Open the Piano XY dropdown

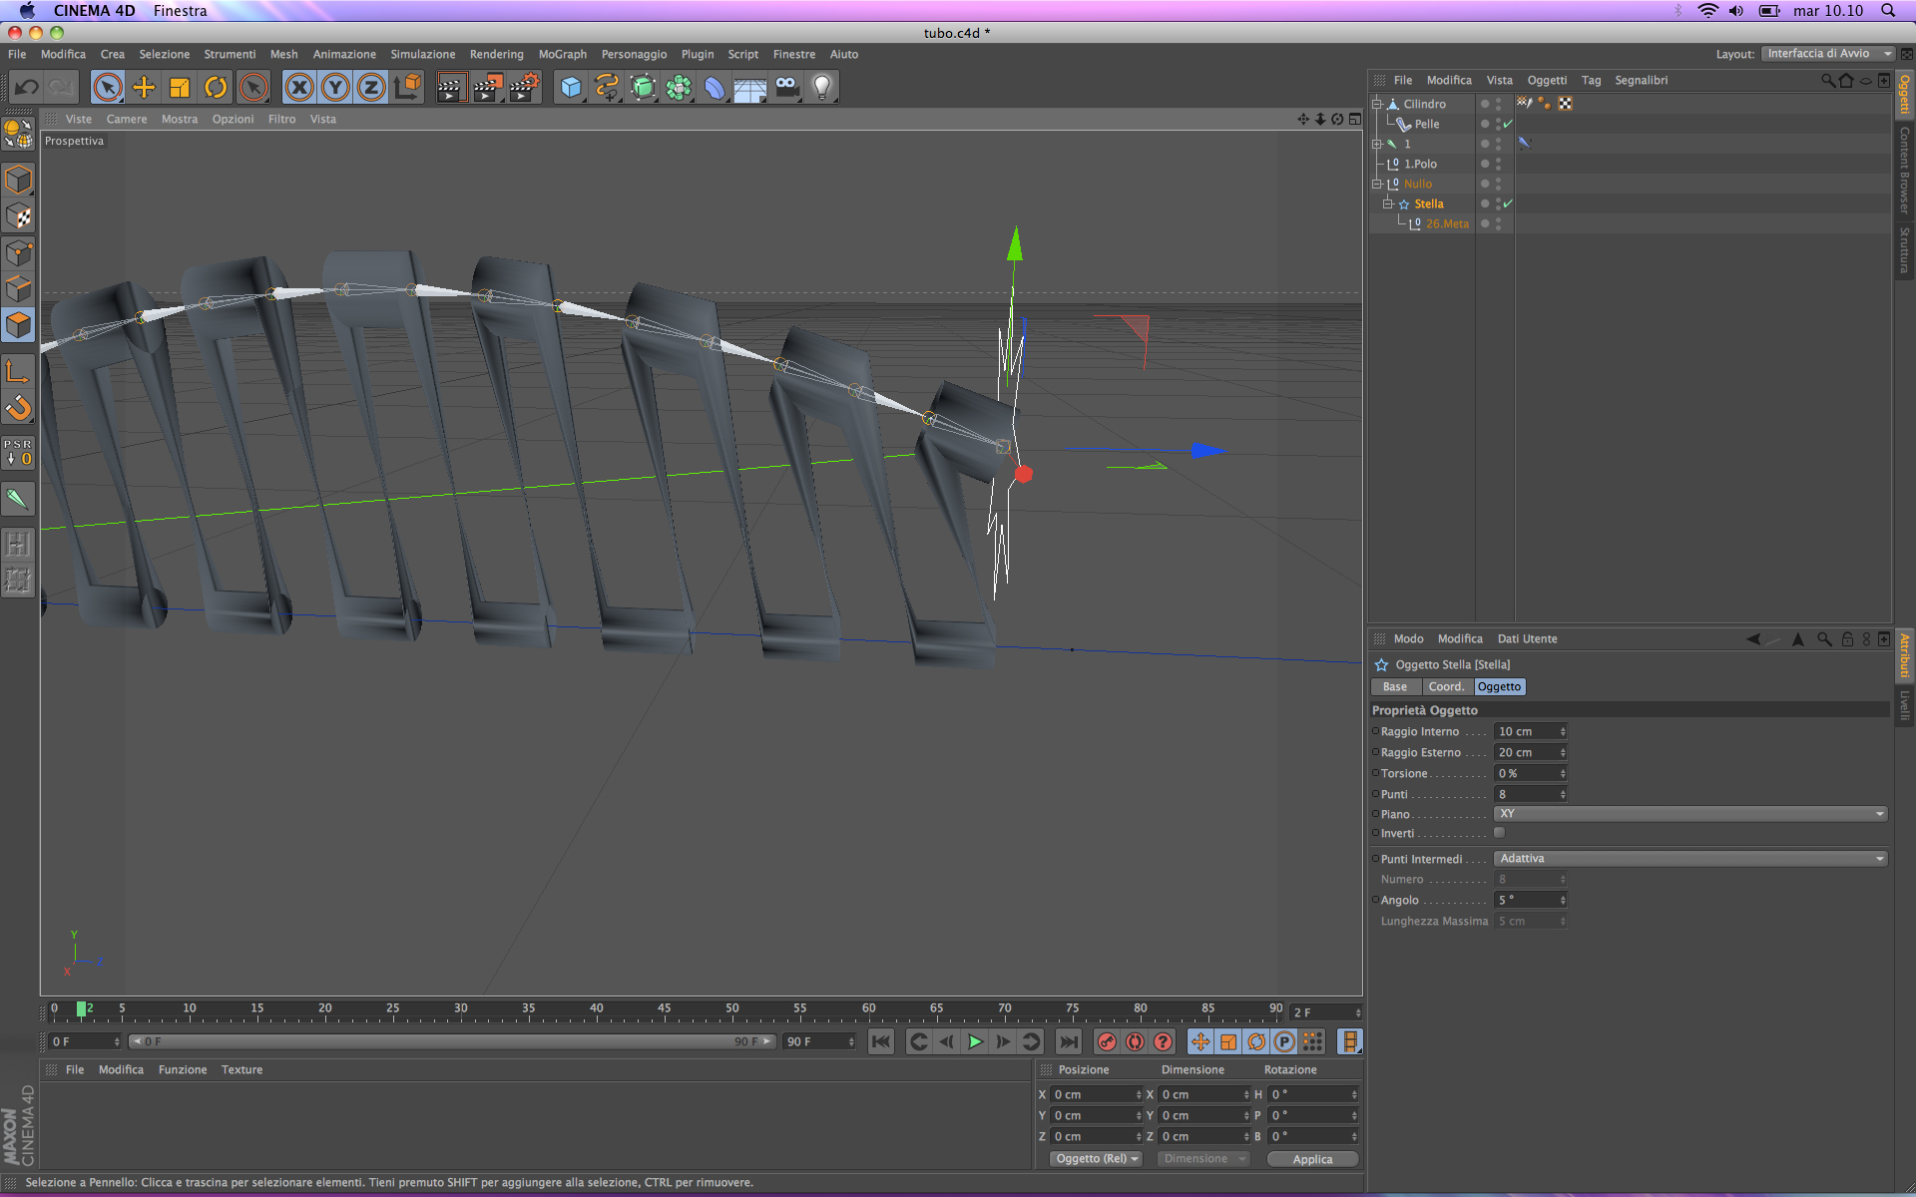[x=1689, y=814]
